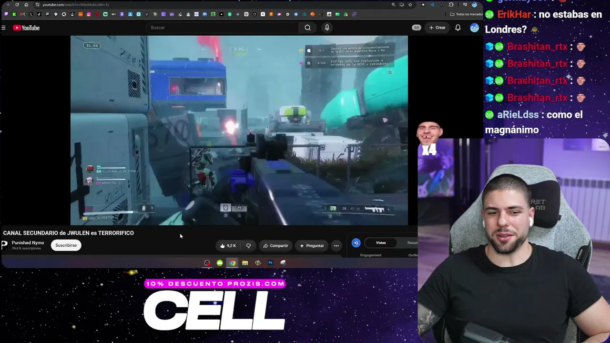
Task: Open Punished Nymo channel avatar
Action: pyautogui.click(x=4, y=245)
